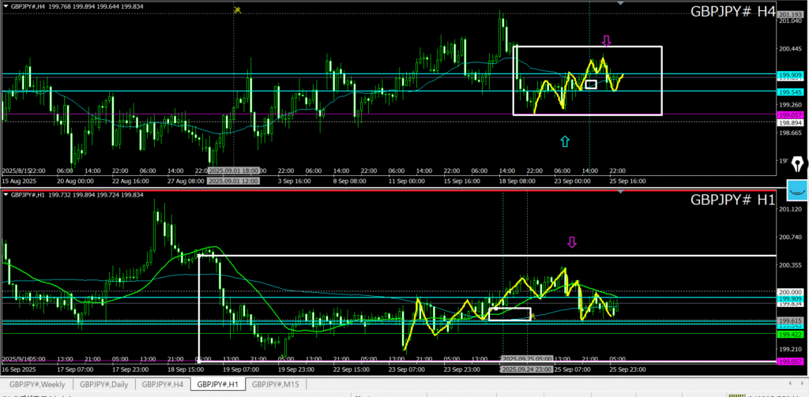The height and width of the screenshot is (397, 809).
Task: Switch to the GBPJPY#,Weekly tab
Action: tap(37, 384)
